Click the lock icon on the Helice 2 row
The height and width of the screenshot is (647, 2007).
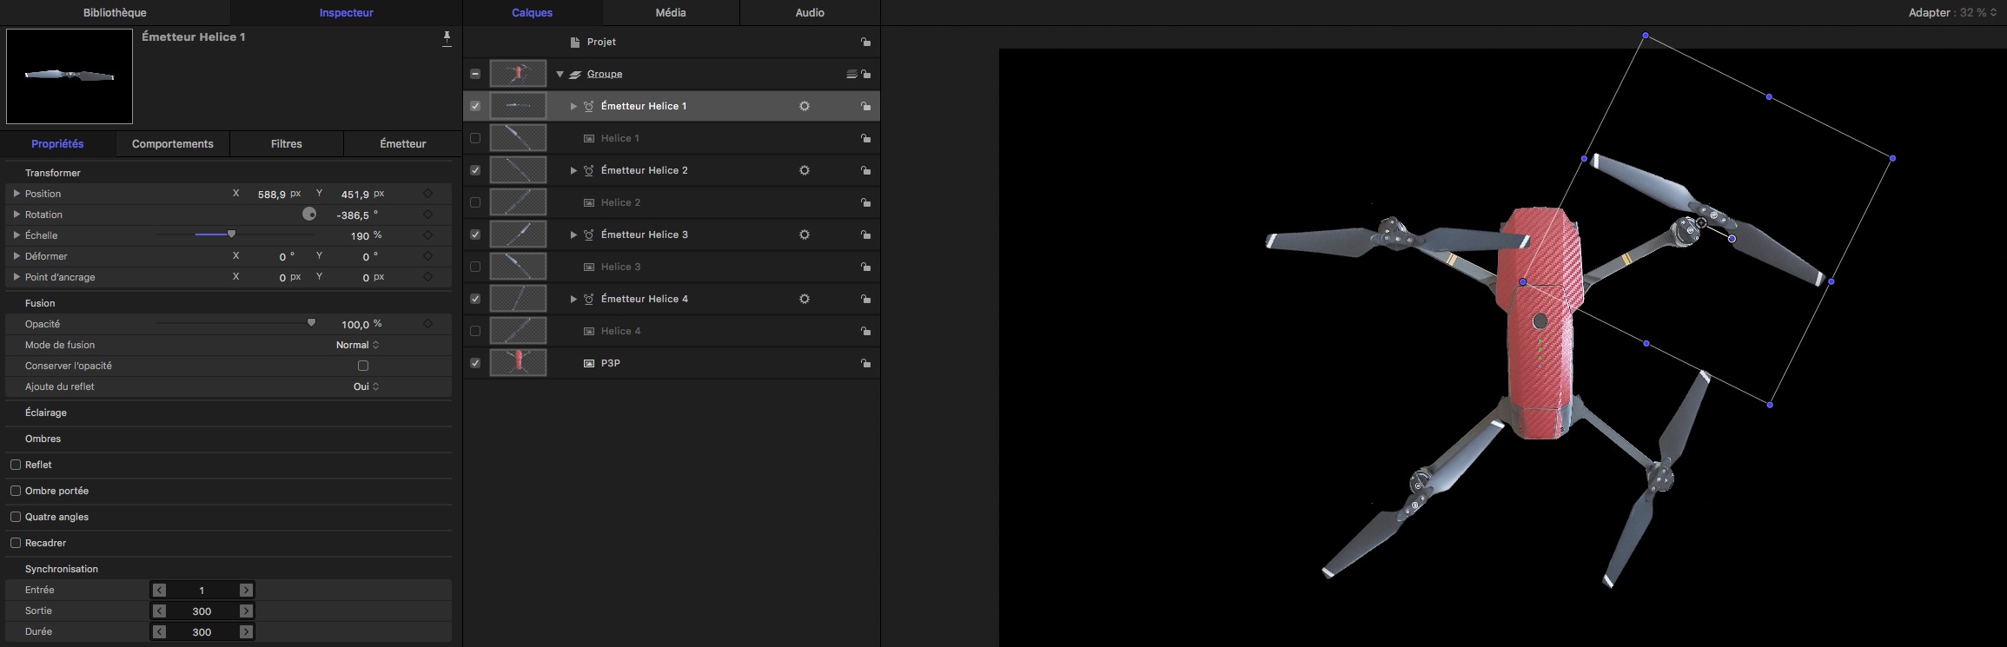point(865,202)
